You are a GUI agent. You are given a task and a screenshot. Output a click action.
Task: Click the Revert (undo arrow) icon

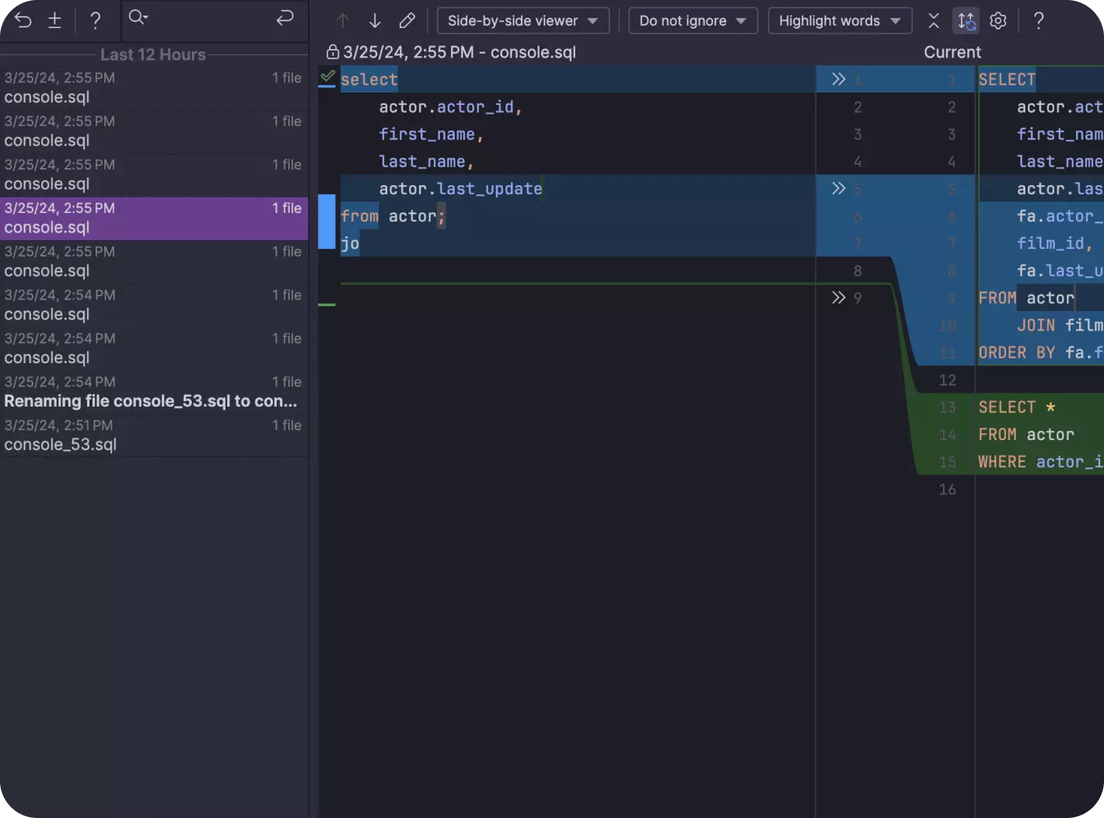(x=23, y=20)
